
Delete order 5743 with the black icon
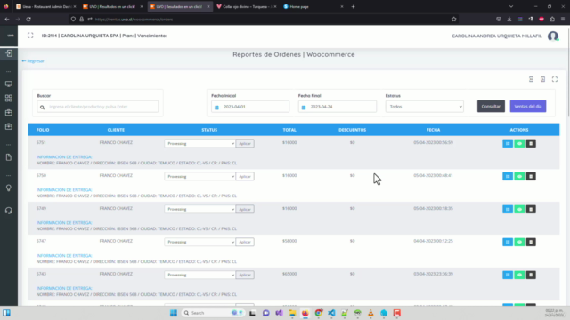531,275
